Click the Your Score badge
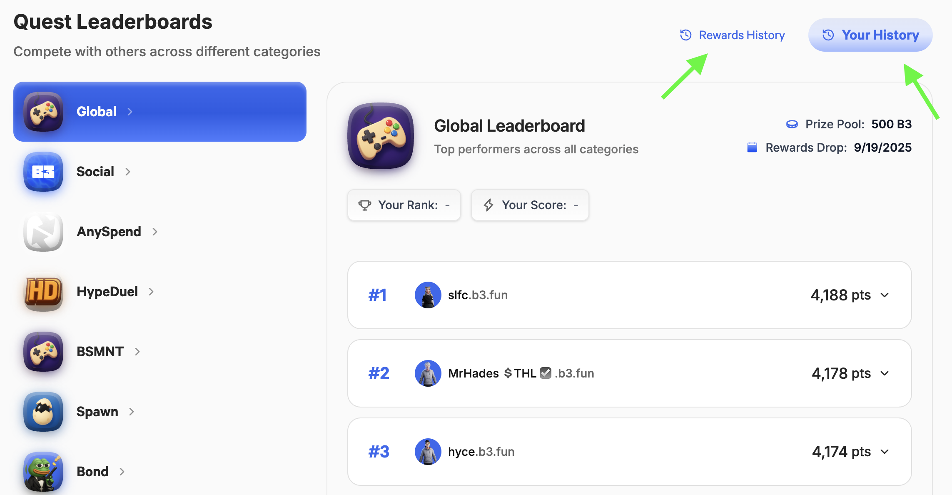Screen dimensions: 952x495 pyautogui.click(x=530, y=205)
